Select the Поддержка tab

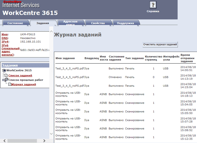[x=125, y=23]
